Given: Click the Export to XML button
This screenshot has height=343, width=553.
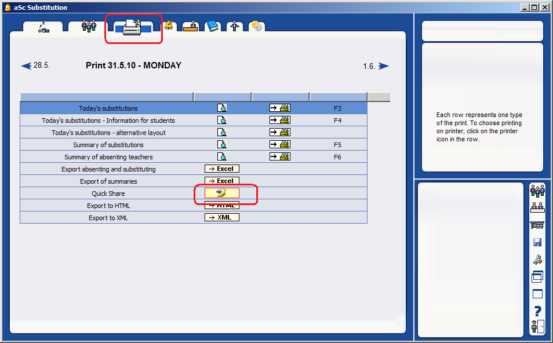Looking at the screenshot, I should [222, 217].
